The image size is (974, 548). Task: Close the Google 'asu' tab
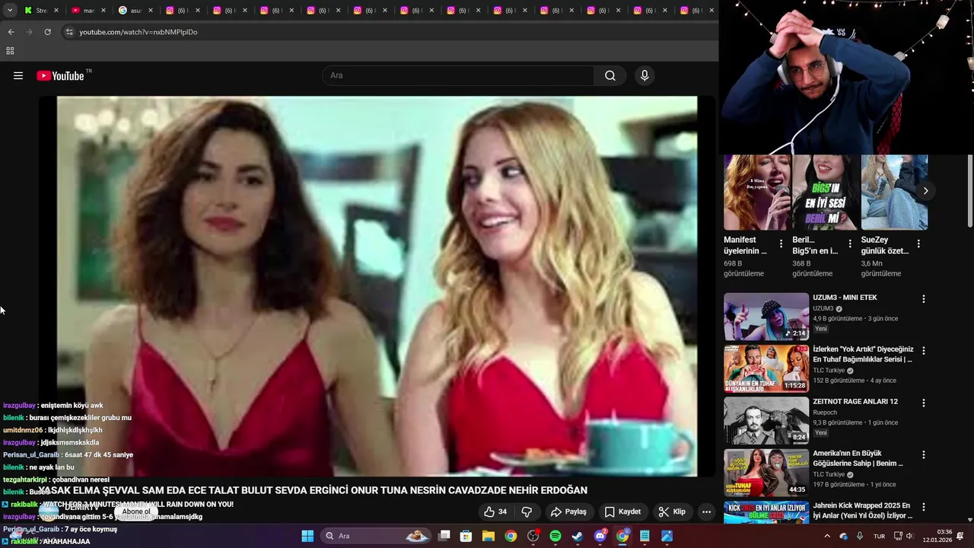tap(151, 11)
